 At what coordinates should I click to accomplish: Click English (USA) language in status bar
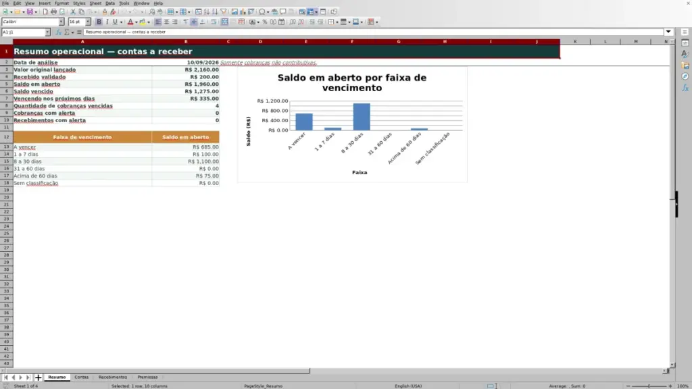[x=408, y=386]
